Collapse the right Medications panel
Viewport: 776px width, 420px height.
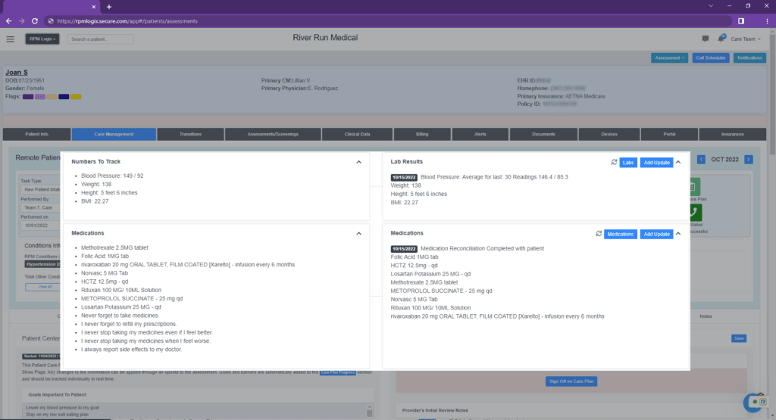[x=678, y=234]
